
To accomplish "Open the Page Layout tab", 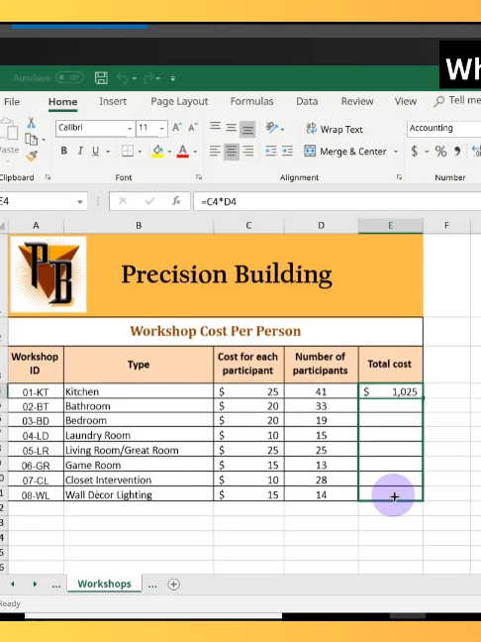I will pos(179,101).
